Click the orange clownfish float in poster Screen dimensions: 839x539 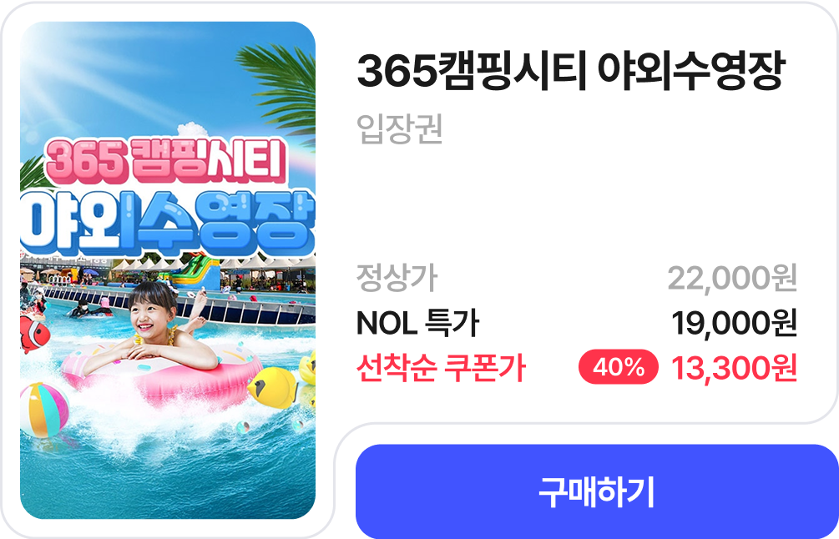click(x=34, y=335)
